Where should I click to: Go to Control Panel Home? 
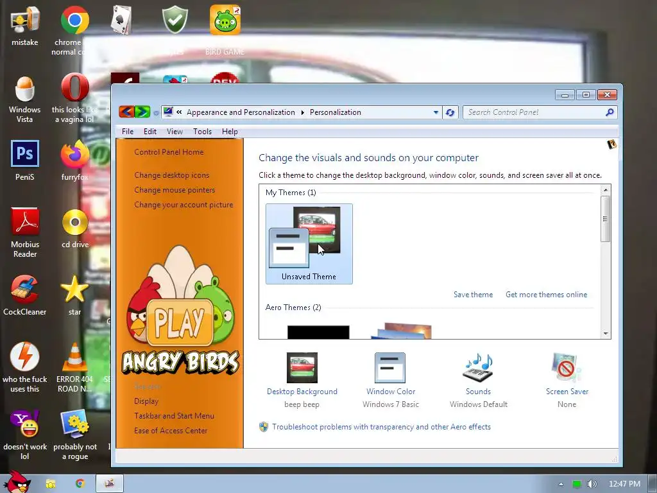coord(169,152)
